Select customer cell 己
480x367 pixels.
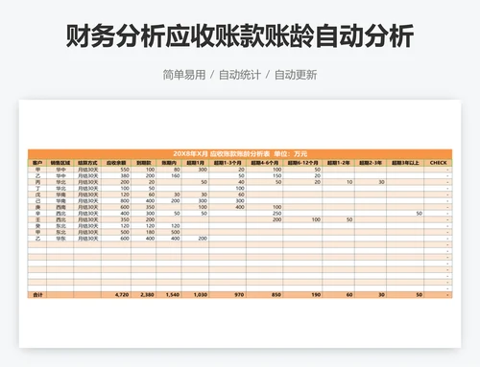(x=37, y=201)
